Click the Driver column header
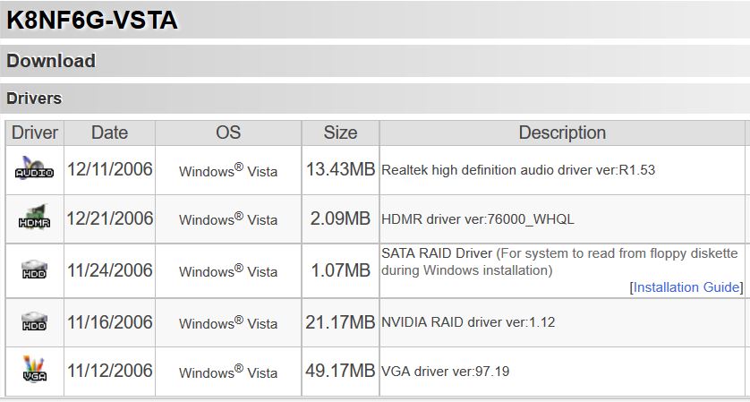Screen dimensions: 750x402 pos(34,133)
